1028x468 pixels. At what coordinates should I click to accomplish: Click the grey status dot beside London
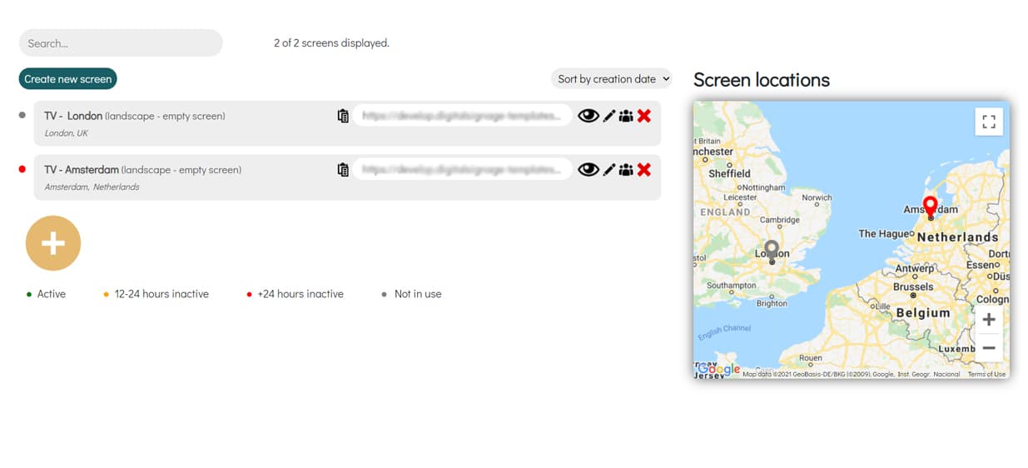(x=22, y=116)
